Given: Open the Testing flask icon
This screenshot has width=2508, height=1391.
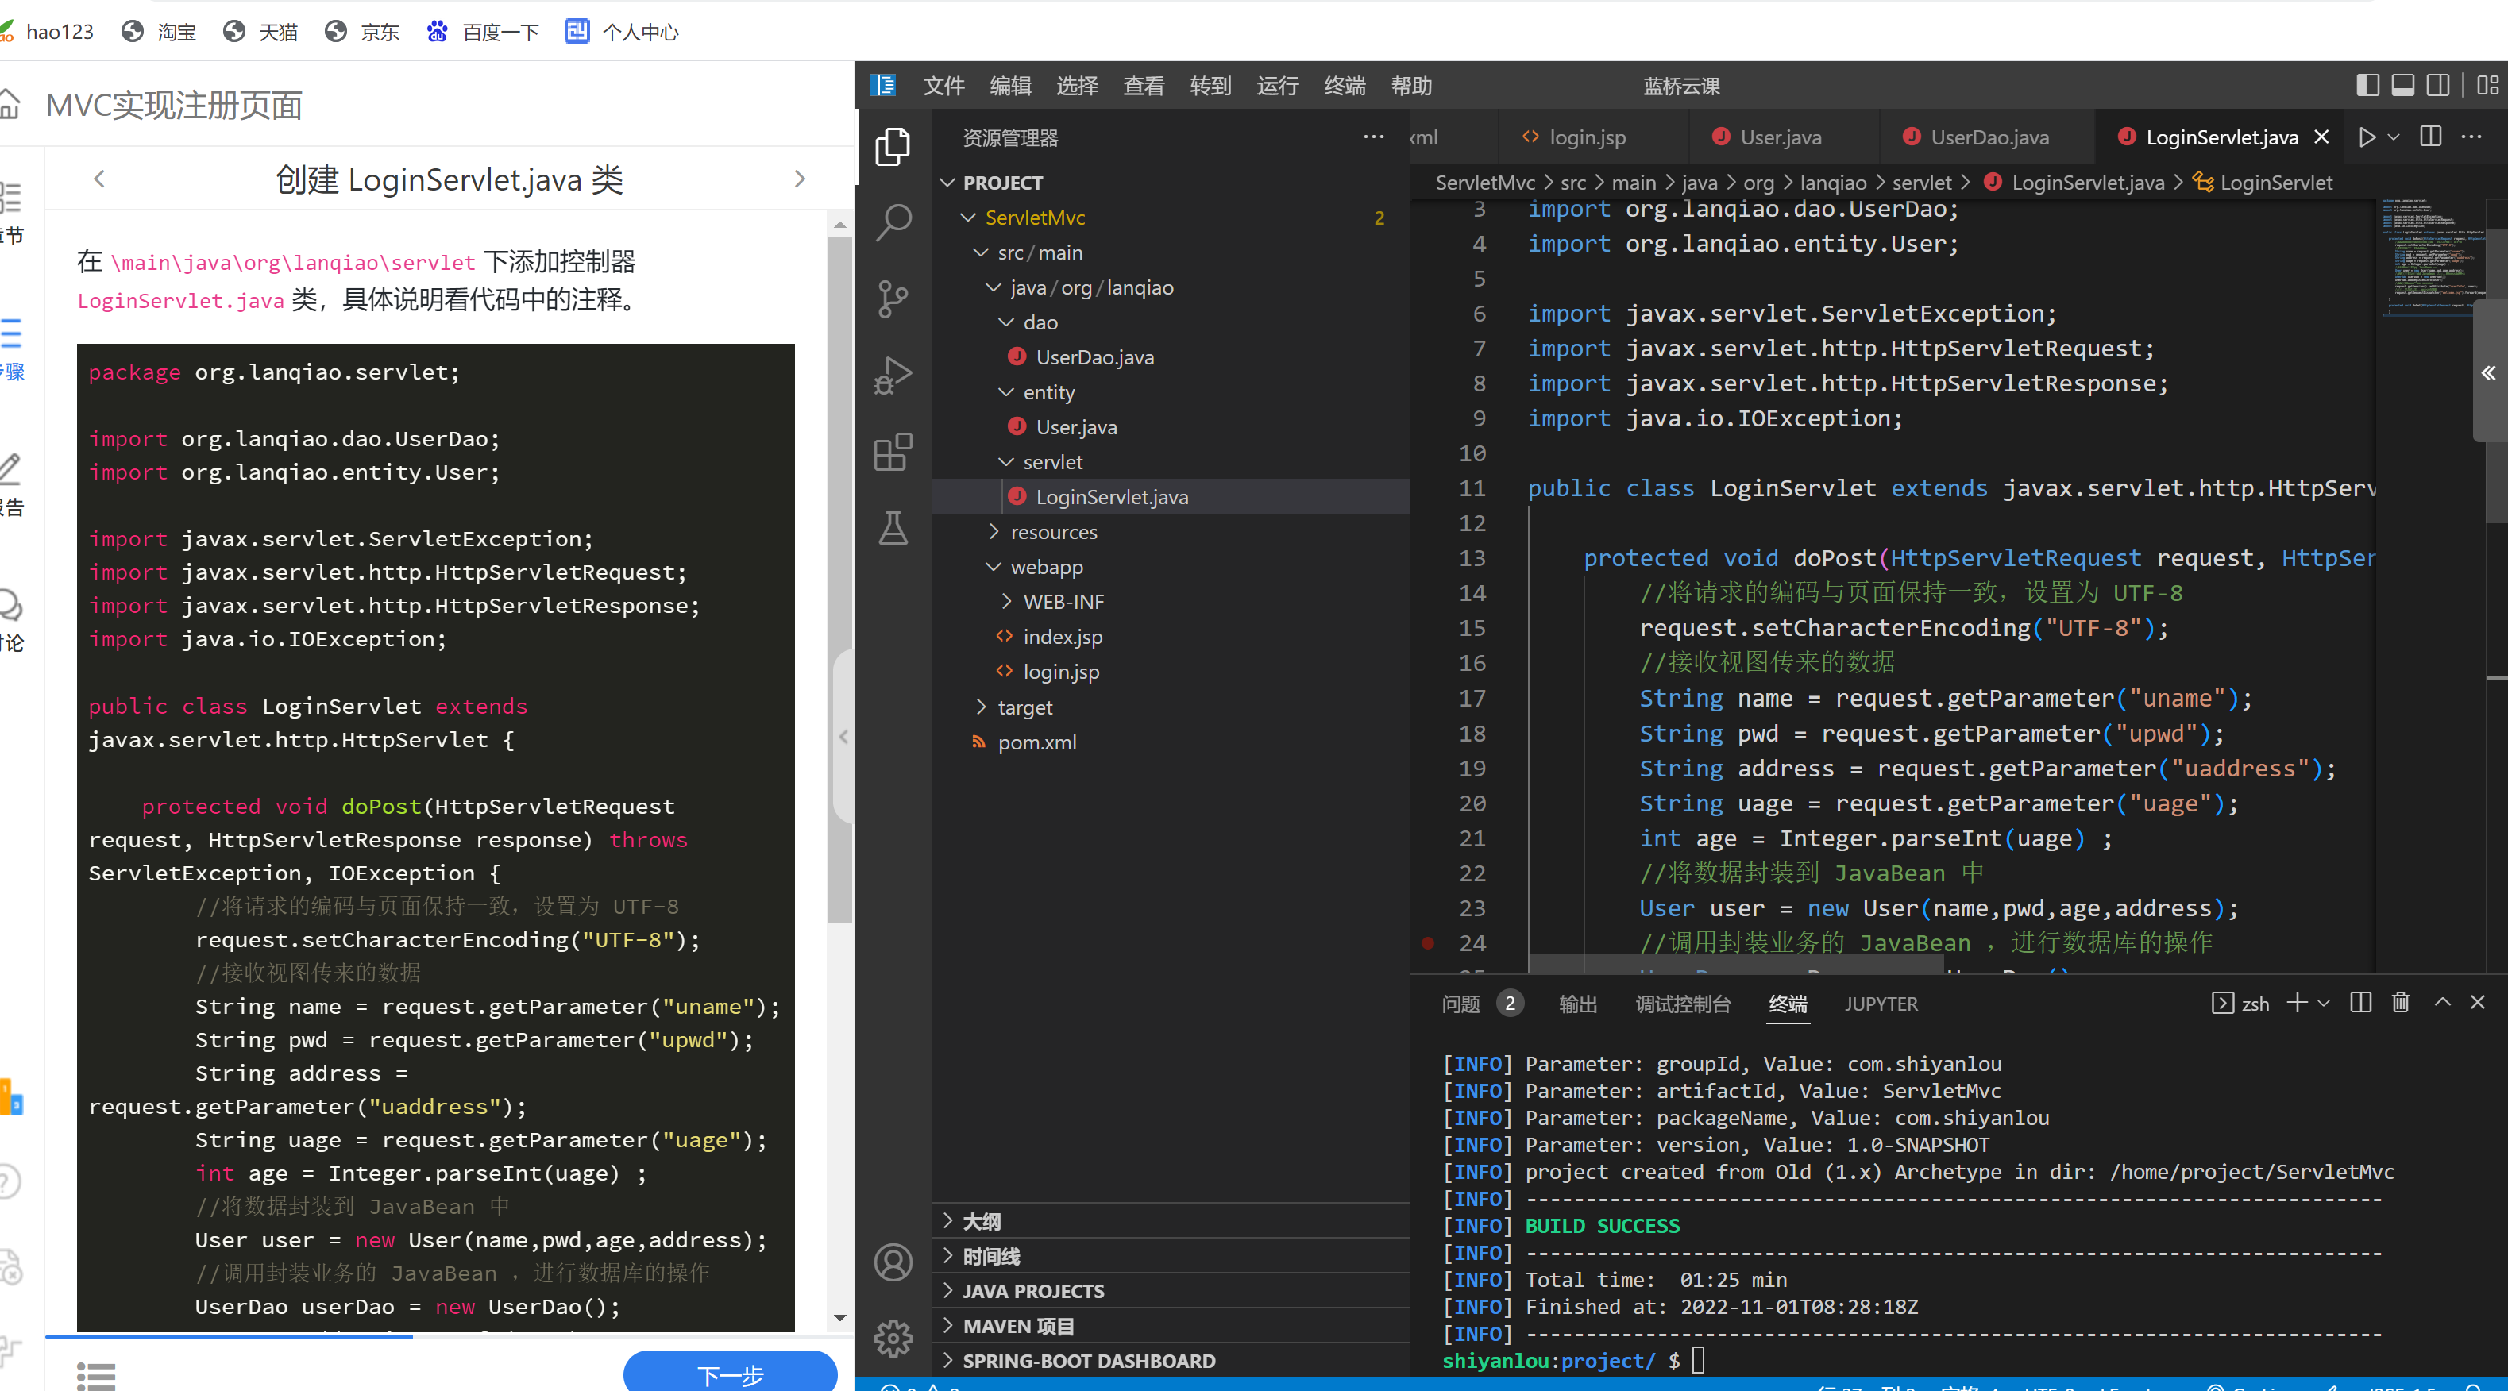Looking at the screenshot, I should click(x=893, y=529).
